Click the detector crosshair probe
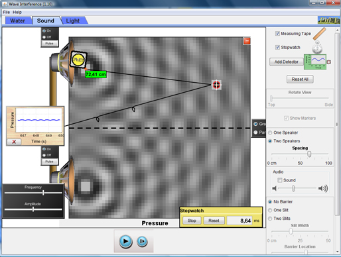This screenshot has height=257, width=341. [216, 85]
